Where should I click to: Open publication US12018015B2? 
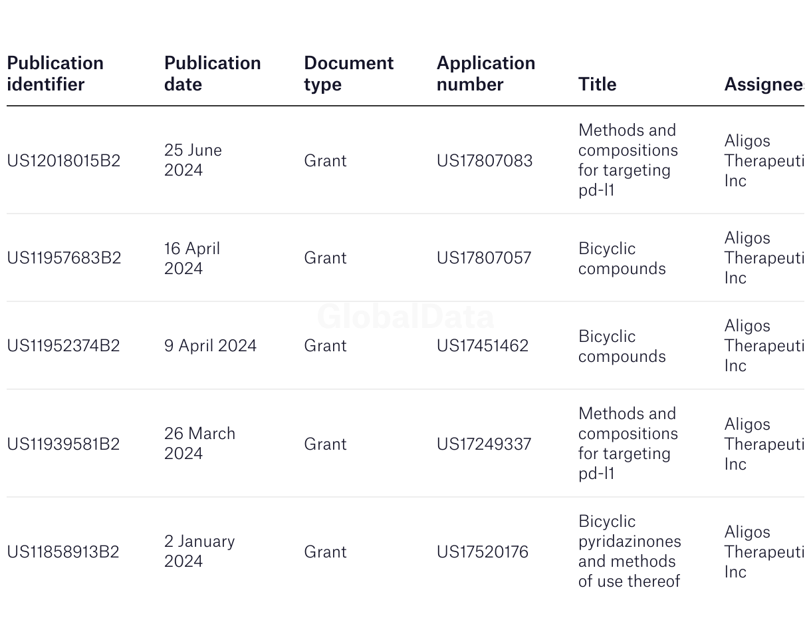coord(64,161)
